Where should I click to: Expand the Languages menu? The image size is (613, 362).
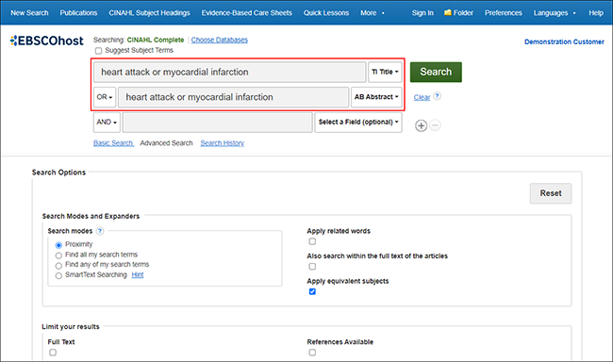pyautogui.click(x=555, y=13)
